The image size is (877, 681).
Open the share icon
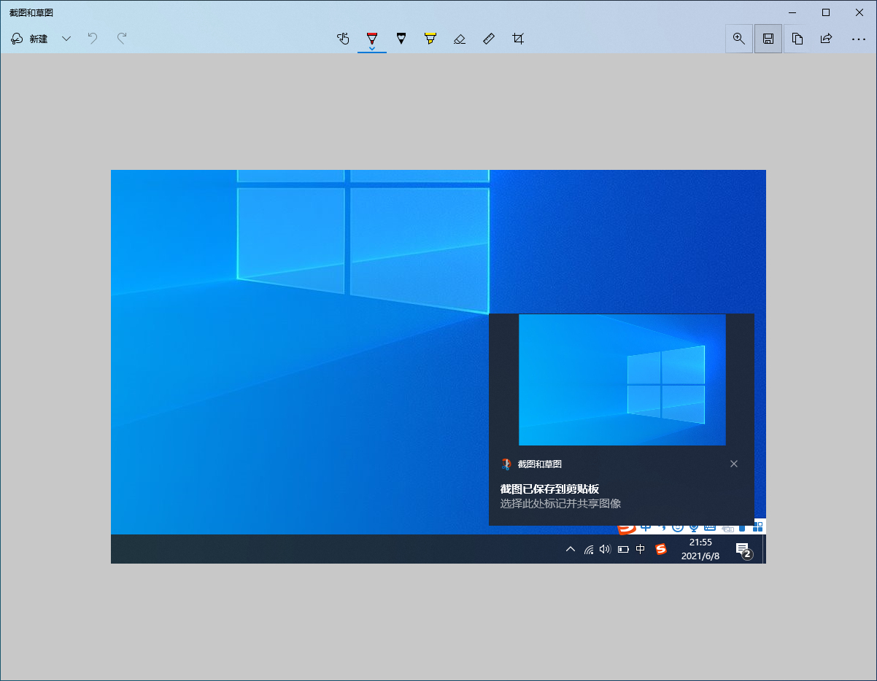[x=826, y=39]
